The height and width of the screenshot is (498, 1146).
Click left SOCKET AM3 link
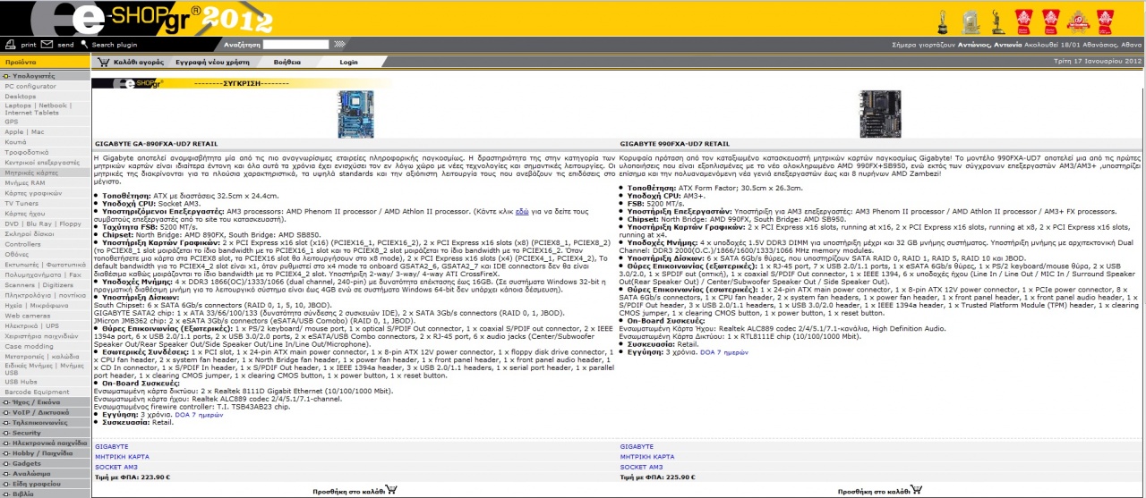tap(116, 467)
